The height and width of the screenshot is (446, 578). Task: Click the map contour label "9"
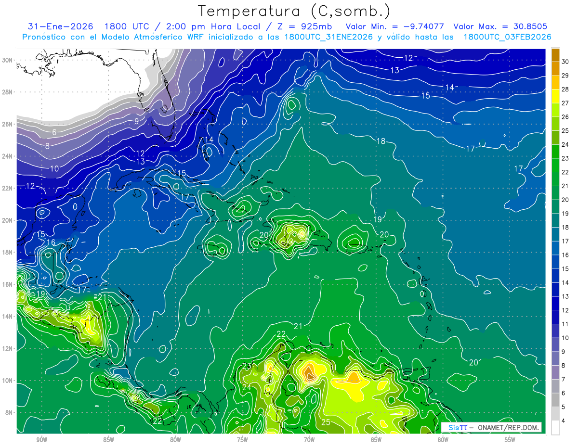(137, 121)
